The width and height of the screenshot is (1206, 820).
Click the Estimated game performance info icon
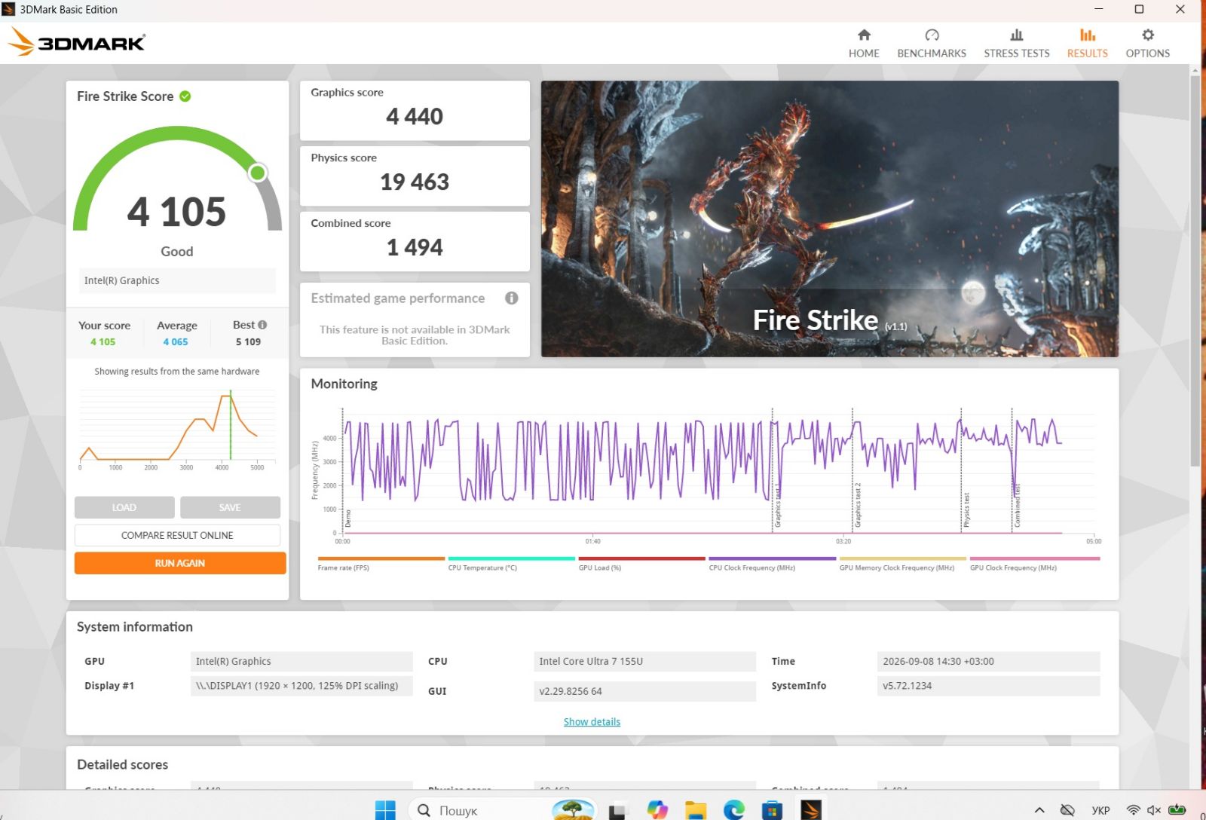click(512, 298)
